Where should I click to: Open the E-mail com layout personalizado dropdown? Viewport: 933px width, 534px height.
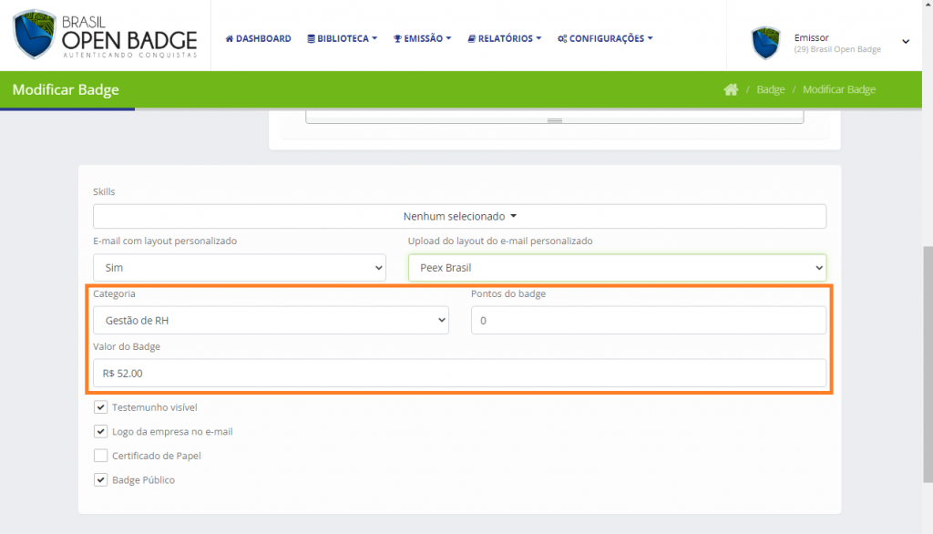pyautogui.click(x=239, y=268)
